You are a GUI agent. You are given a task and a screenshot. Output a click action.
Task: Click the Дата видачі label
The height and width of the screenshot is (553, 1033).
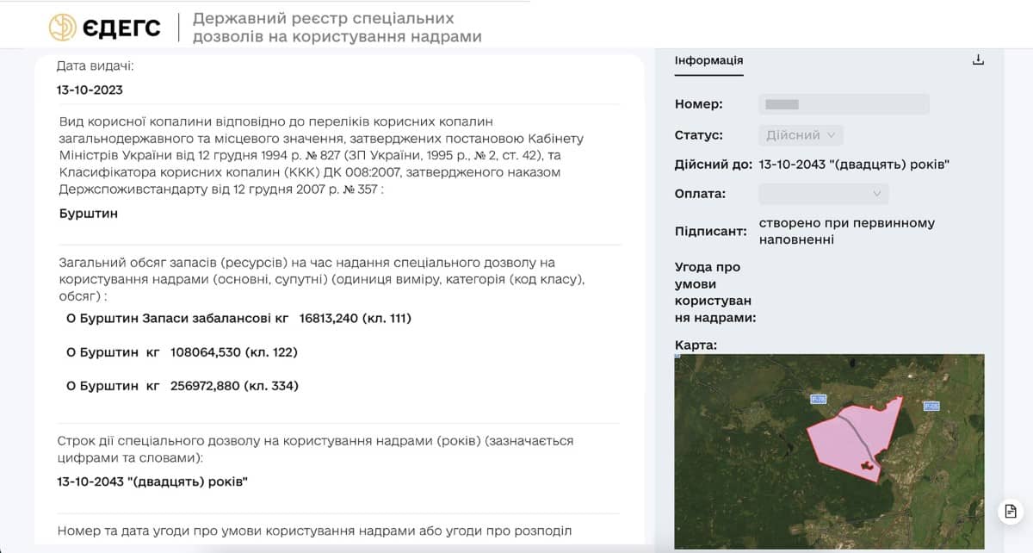point(96,65)
